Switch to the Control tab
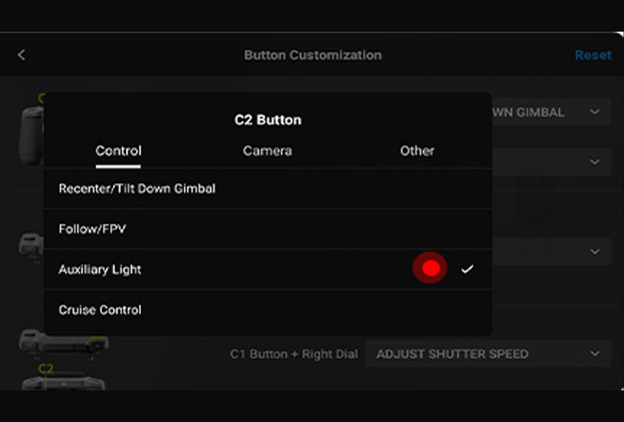 tap(119, 151)
